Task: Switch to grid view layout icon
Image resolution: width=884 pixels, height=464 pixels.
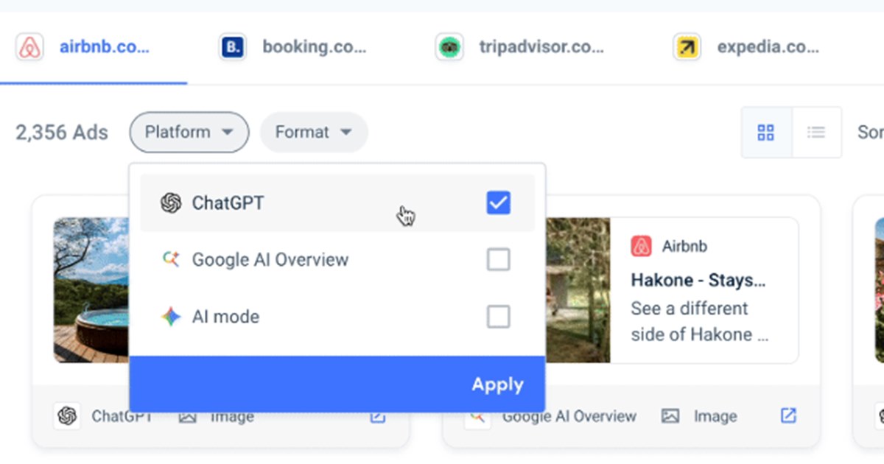Action: pos(766,133)
